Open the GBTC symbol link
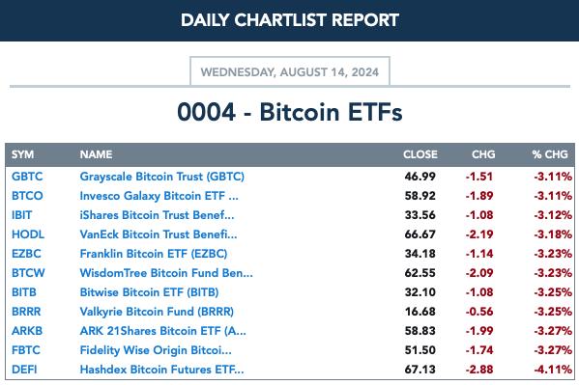 click(x=27, y=177)
